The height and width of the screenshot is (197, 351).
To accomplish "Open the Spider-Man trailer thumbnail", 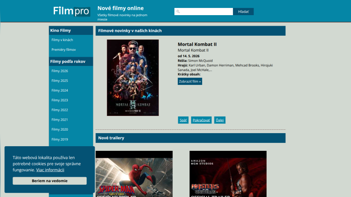I will (134, 174).
